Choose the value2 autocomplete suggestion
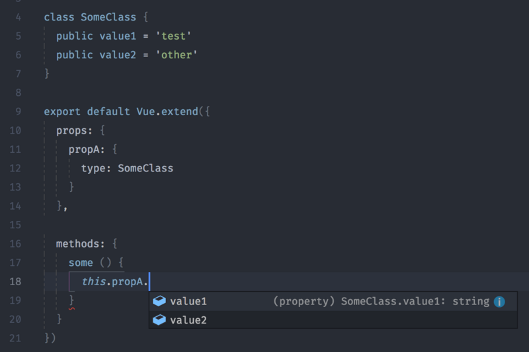529x352 pixels. (x=188, y=321)
